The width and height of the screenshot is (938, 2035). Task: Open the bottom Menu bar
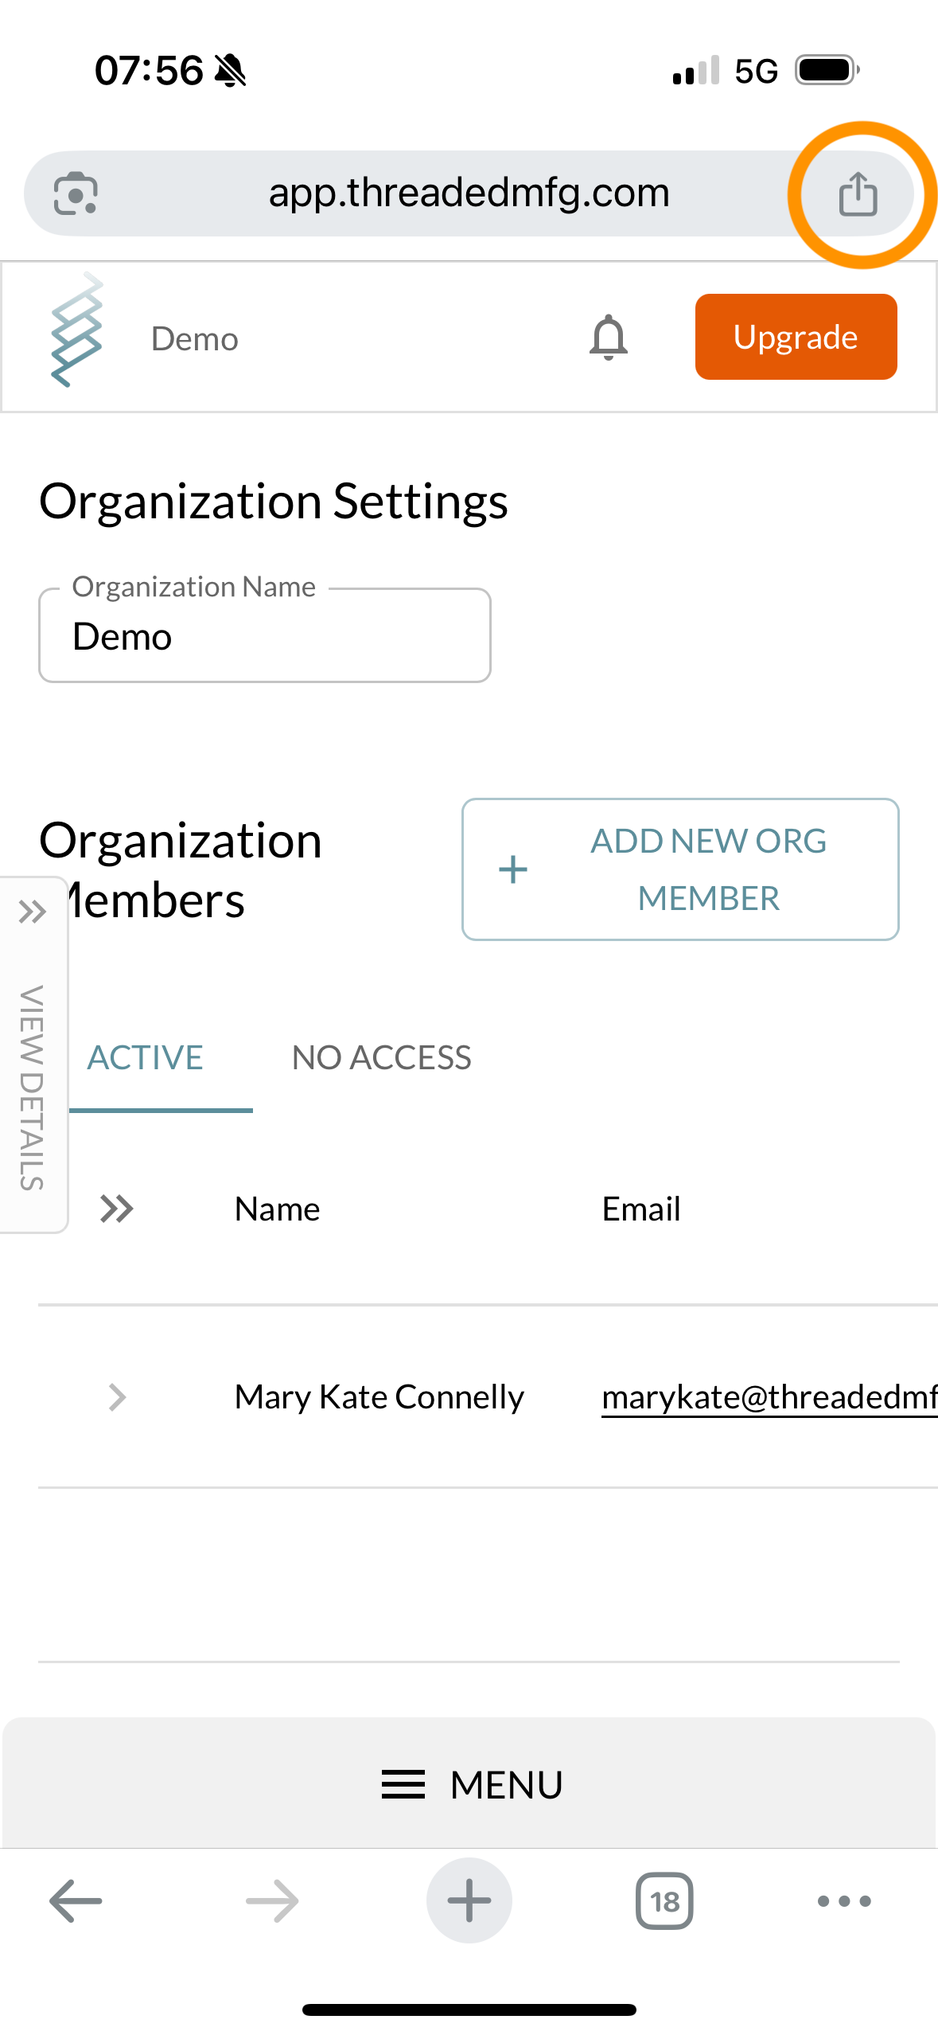(x=469, y=1784)
